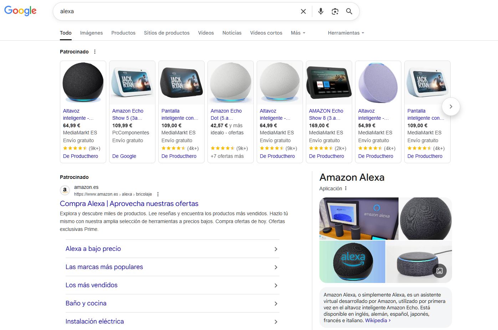Open Echo Show 8 product image with Netflix screen

coord(329,83)
